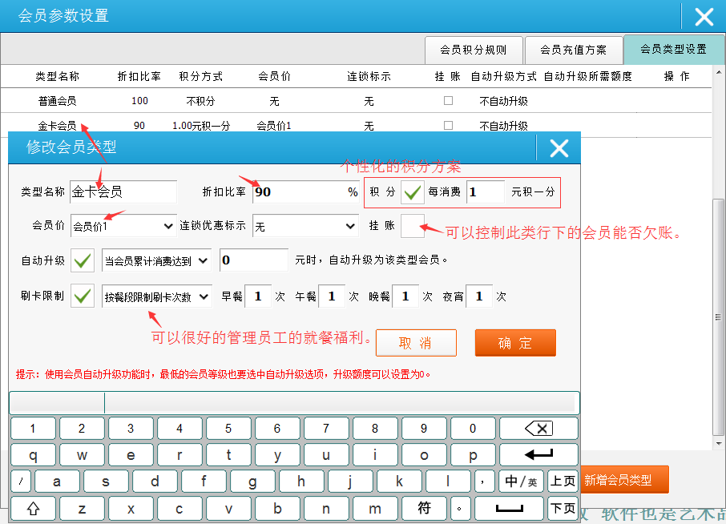Toggle the 积分 checkbox
This screenshot has width=726, height=524.
click(413, 192)
